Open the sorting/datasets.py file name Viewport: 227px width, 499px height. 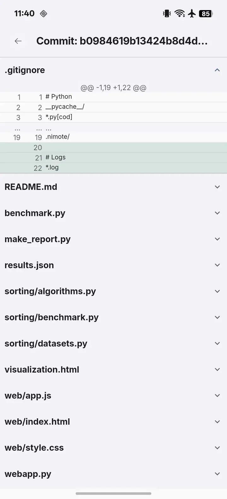[x=46, y=344]
